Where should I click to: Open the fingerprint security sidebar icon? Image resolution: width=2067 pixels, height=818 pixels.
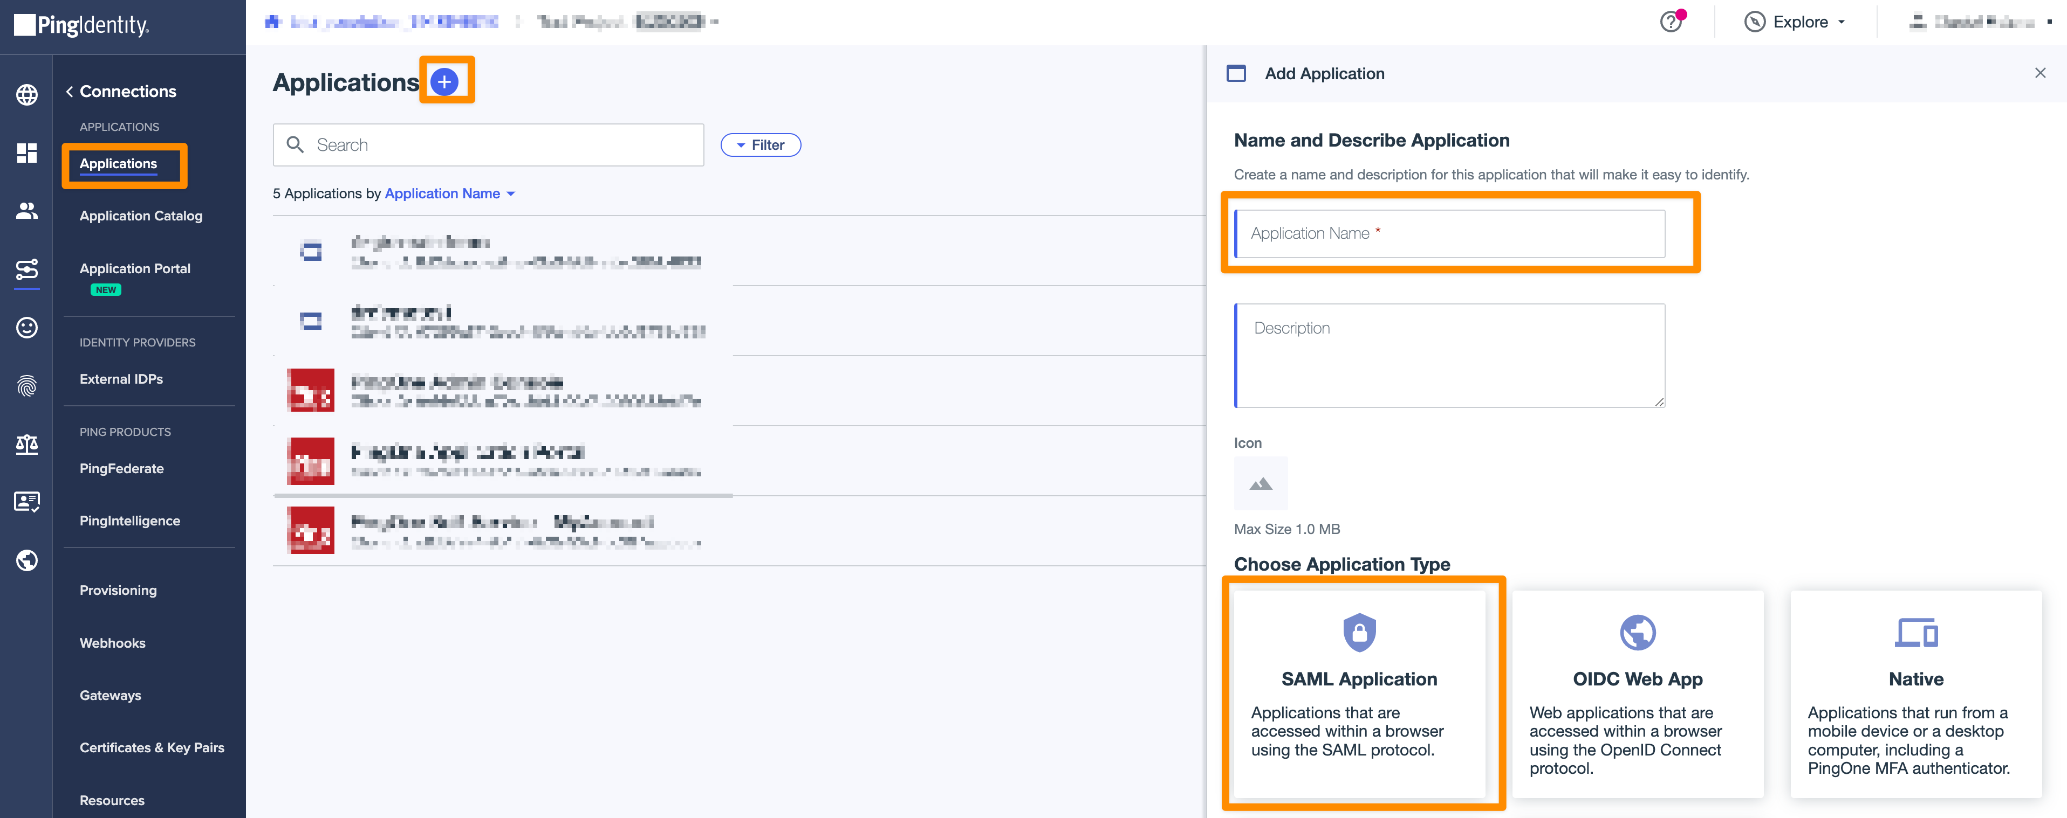tap(26, 386)
